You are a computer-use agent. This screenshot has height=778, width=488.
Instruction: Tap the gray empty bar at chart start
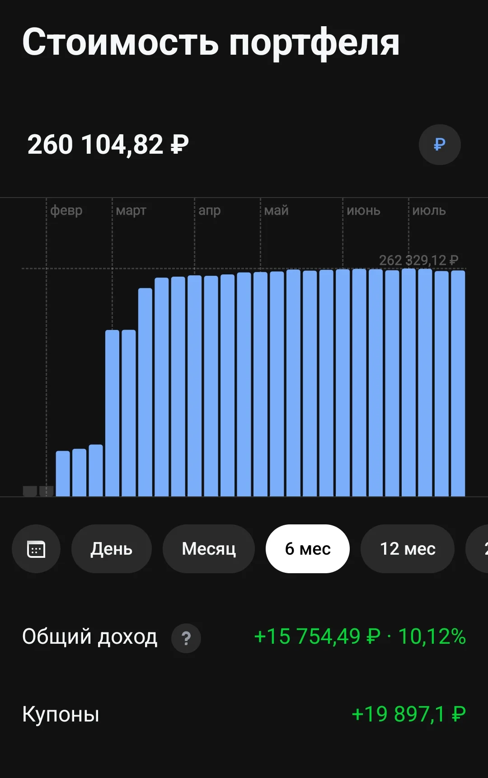(x=30, y=491)
